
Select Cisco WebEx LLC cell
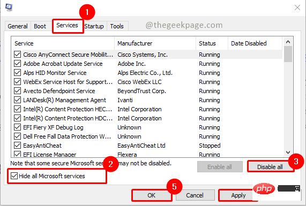point(139,82)
